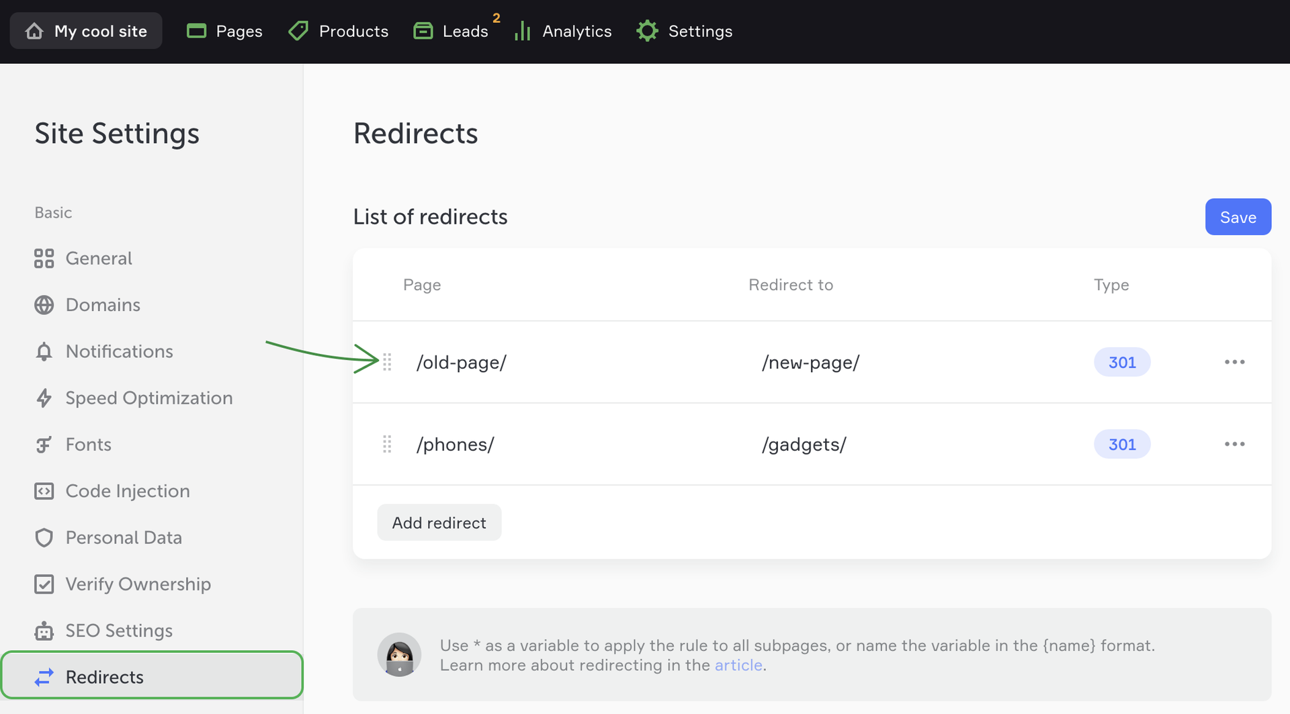Open Domains settings in the sidebar
This screenshot has width=1290, height=714.
(103, 305)
